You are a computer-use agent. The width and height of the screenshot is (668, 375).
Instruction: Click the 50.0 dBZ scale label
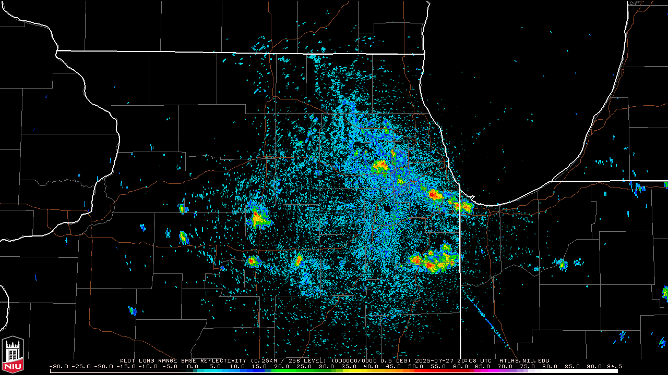point(415,366)
